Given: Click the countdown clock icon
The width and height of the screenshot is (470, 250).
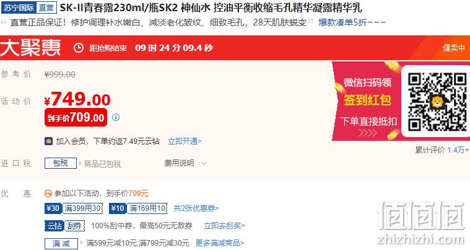Looking at the screenshot, I should pyautogui.click(x=79, y=48).
